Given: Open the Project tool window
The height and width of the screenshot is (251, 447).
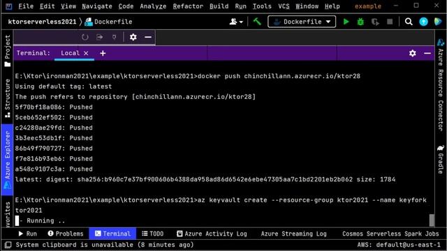Looking at the screenshot, I should point(8,51).
